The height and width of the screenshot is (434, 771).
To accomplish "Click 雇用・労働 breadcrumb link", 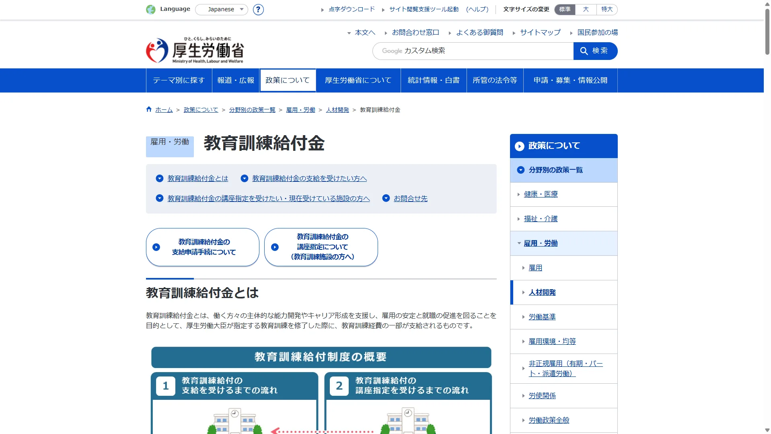I will click(300, 110).
